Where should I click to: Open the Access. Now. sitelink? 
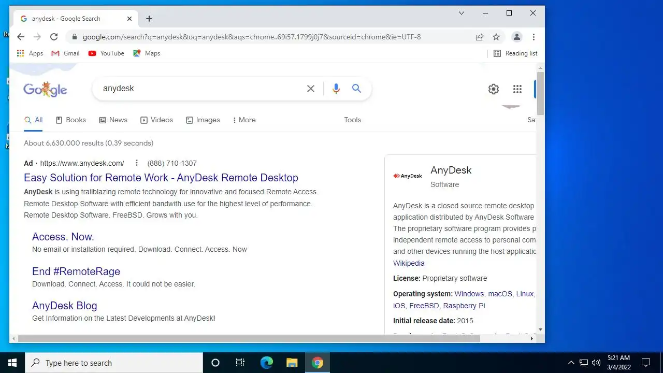click(63, 237)
